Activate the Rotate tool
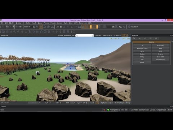The image size is (173, 130). pos(45,27)
